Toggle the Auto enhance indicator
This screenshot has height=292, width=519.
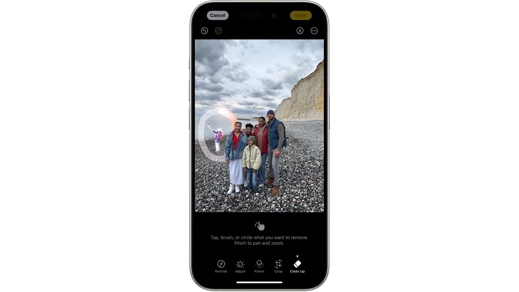click(300, 30)
